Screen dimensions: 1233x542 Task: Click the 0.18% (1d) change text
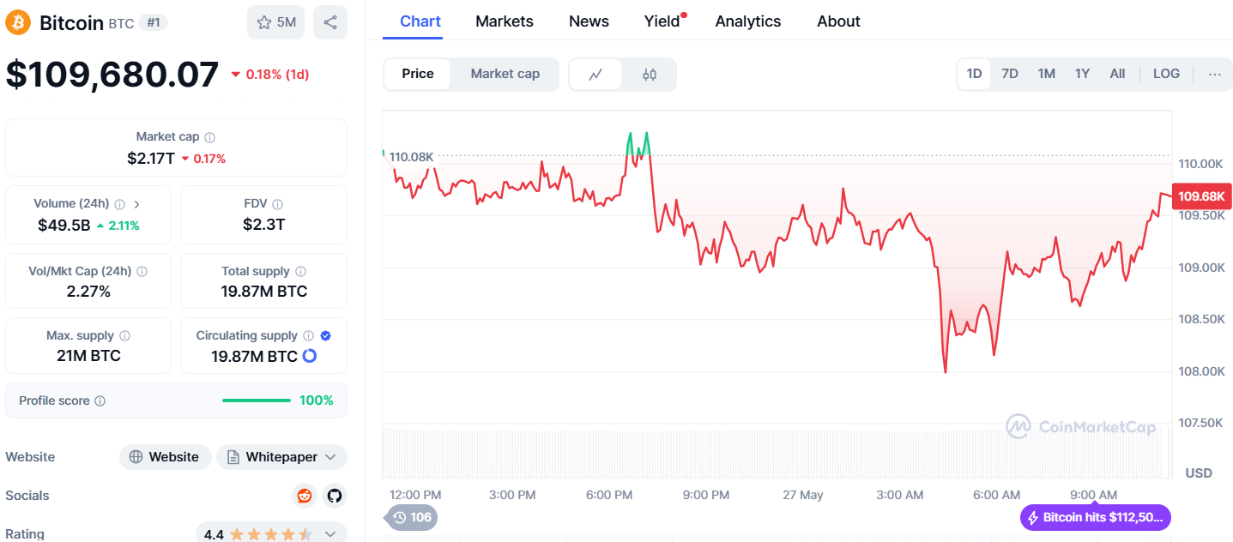coord(277,75)
